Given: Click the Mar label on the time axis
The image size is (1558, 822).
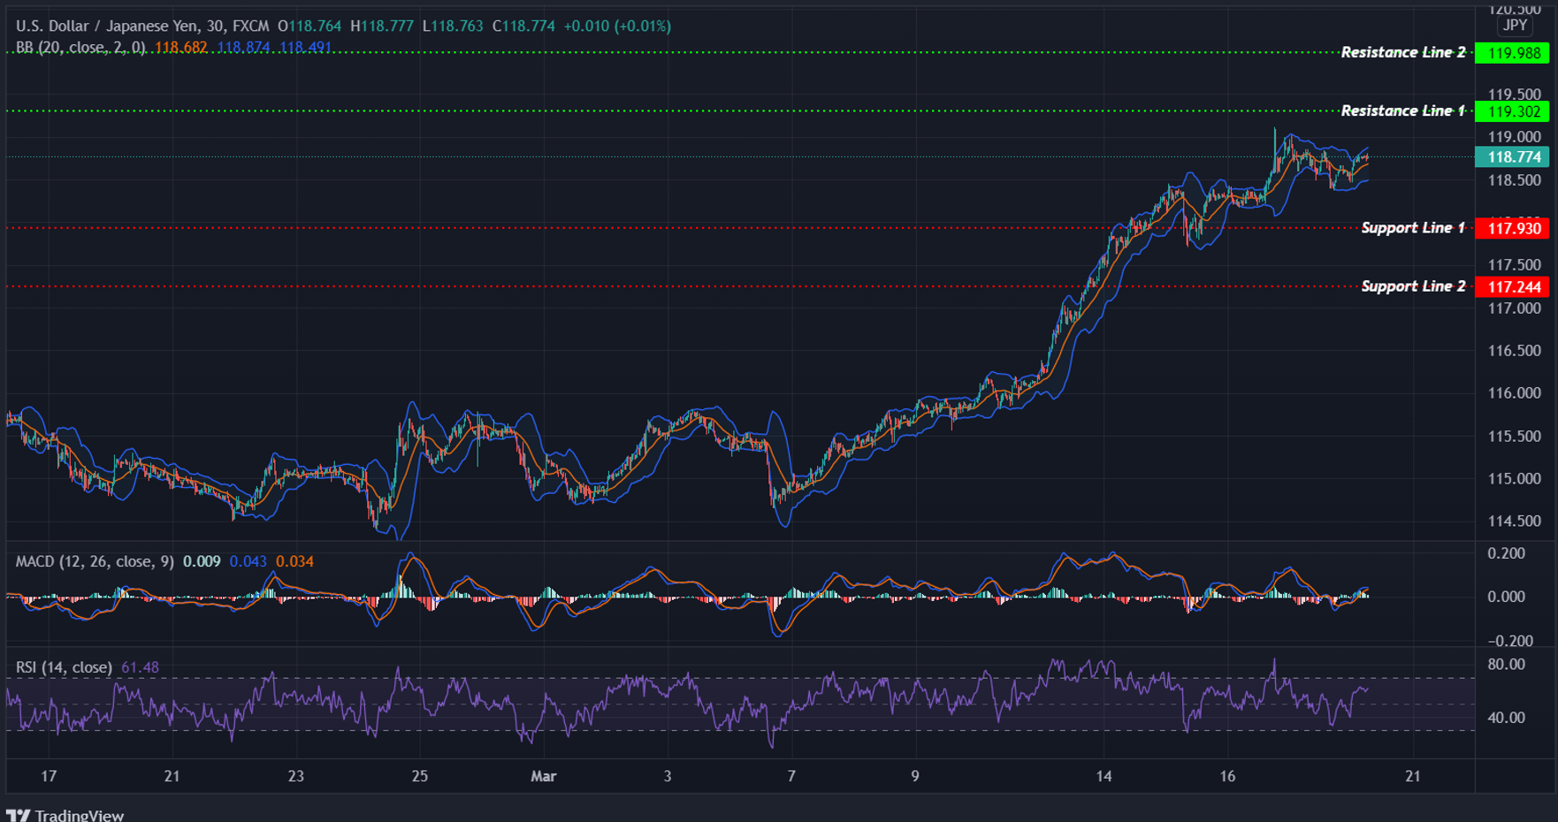Looking at the screenshot, I should pos(545,777).
